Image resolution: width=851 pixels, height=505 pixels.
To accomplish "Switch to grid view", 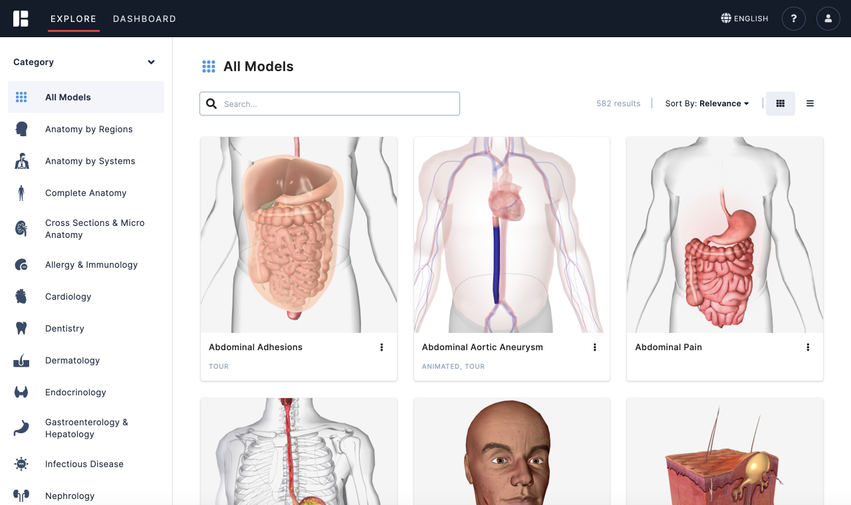I will pyautogui.click(x=781, y=104).
